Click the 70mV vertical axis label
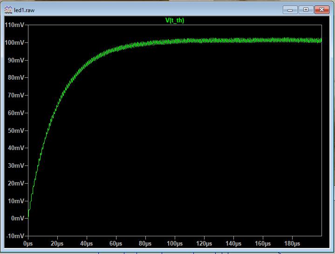 [16, 95]
